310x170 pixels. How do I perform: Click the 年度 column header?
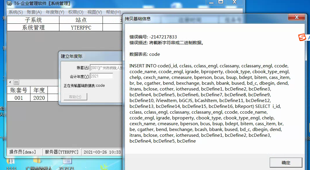coord(39,90)
